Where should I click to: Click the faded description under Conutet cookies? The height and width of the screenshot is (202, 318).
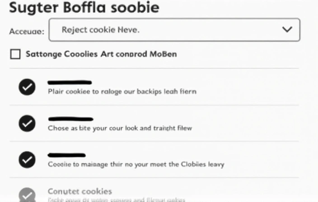pos(116,199)
